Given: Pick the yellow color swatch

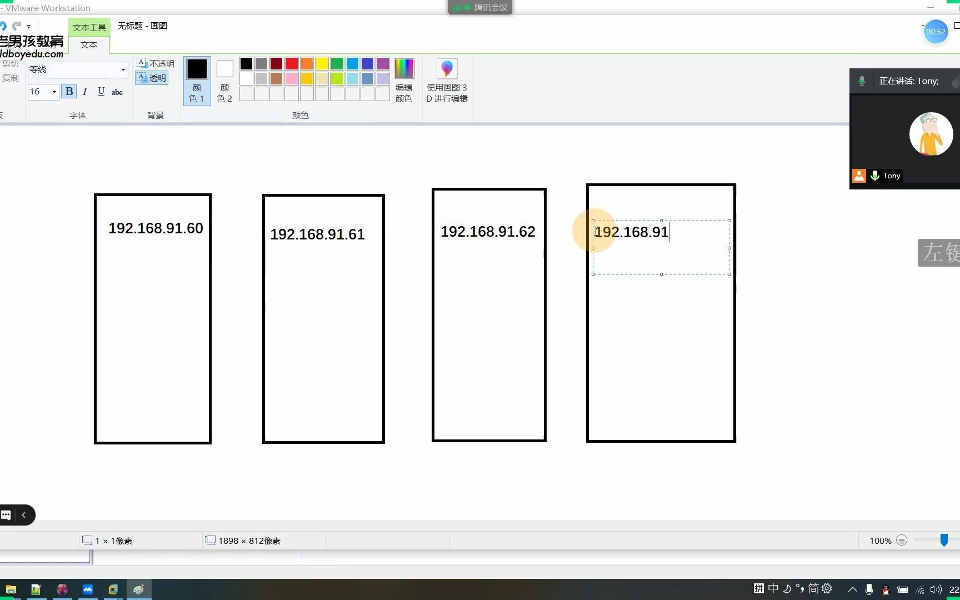Looking at the screenshot, I should point(322,63).
